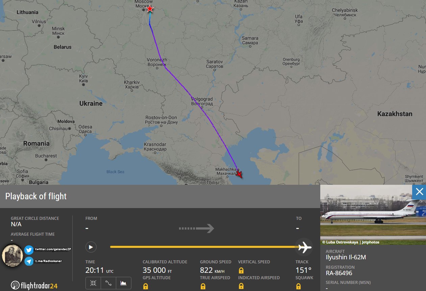Image resolution: width=426 pixels, height=291 pixels.
Task: Start flight playback with the play button
Action: (x=91, y=247)
